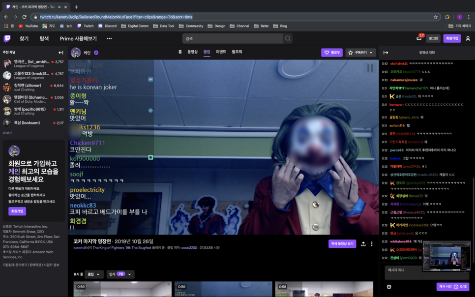
Task: Open 탐색 in the top navigation
Action: tap(44, 38)
